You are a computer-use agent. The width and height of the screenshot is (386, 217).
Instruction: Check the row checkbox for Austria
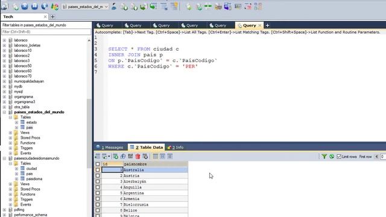point(98,175)
